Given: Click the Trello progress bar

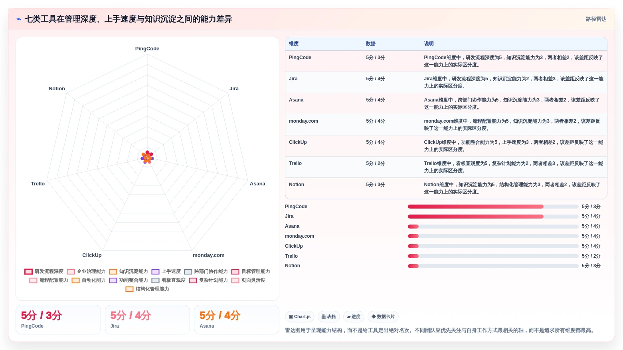Looking at the screenshot, I should tap(493, 256).
